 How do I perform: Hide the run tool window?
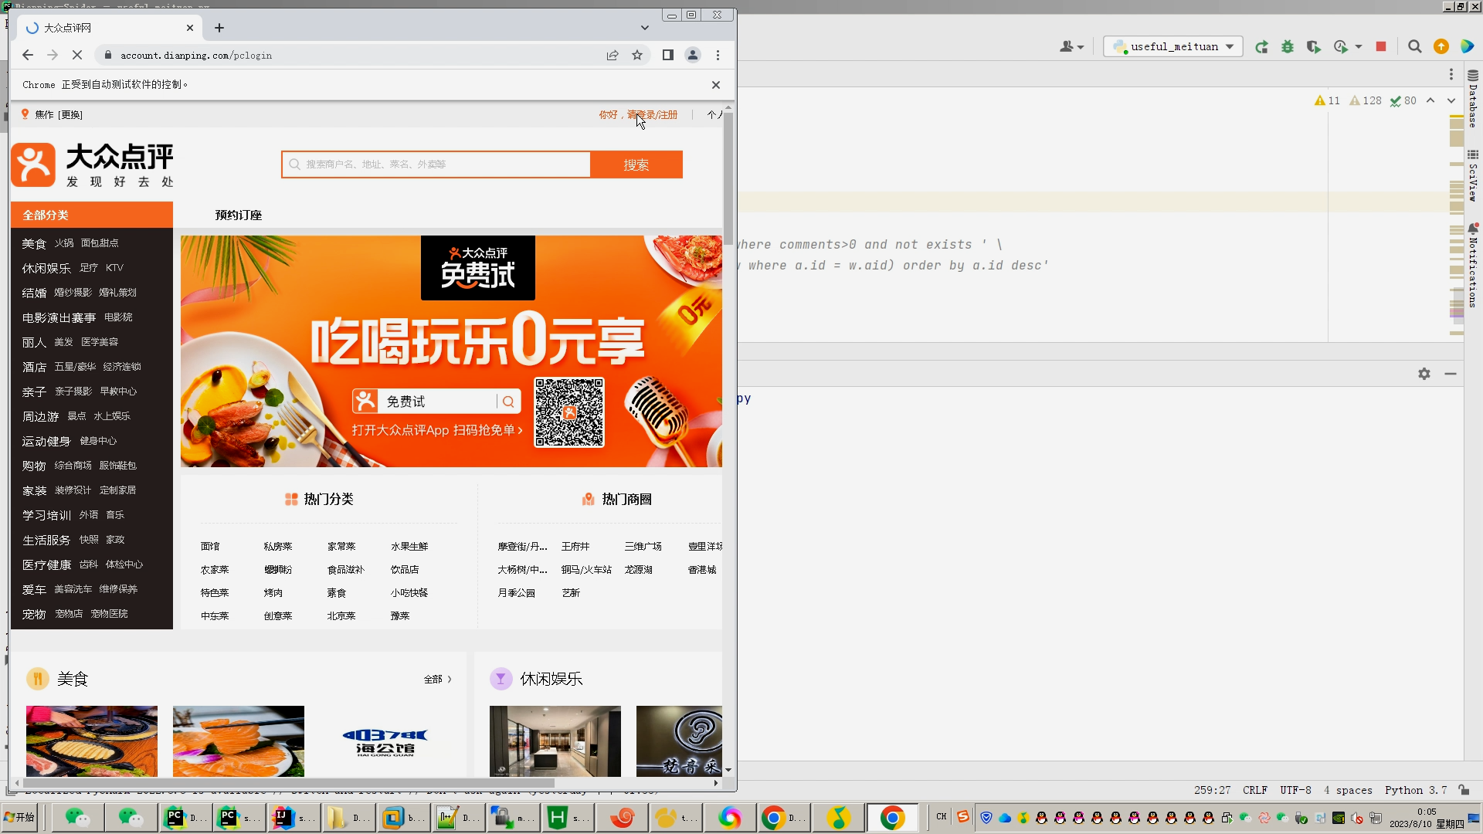(1451, 374)
